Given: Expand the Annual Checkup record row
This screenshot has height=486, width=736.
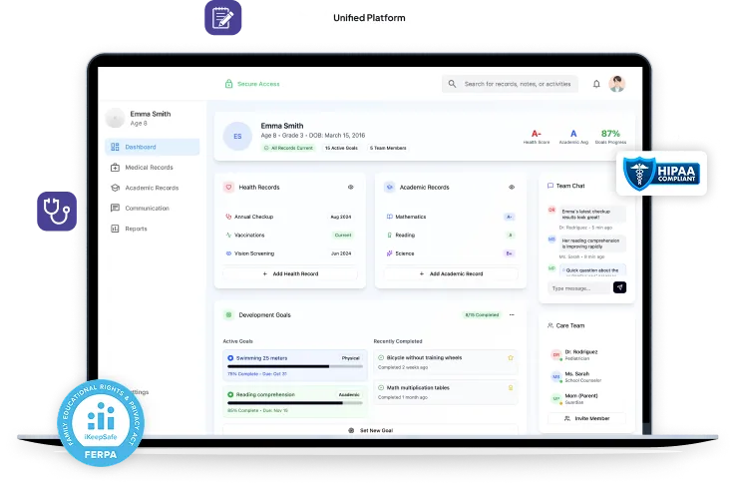Looking at the screenshot, I should 290,217.
